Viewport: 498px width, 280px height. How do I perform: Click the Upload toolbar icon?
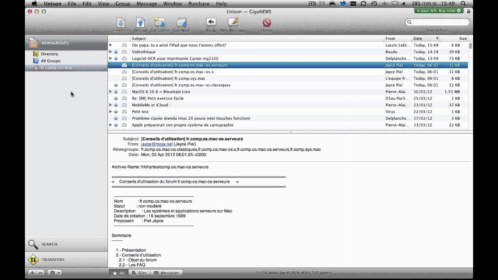pyautogui.click(x=140, y=23)
